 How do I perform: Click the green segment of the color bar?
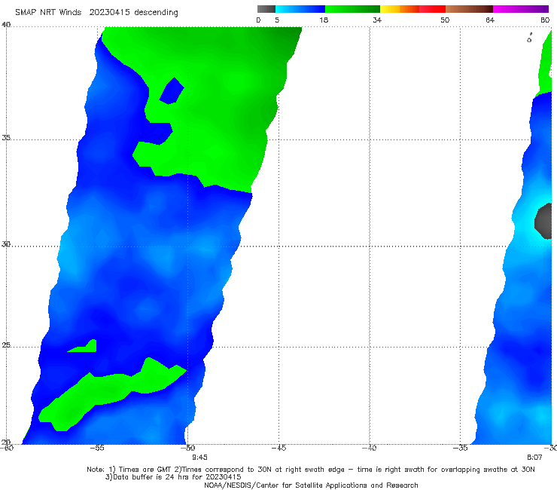[x=352, y=9]
